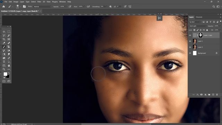Viewport: 222px width, 125px height.
Task: Toggle lock all padlock icon
Action: tap(207, 30)
